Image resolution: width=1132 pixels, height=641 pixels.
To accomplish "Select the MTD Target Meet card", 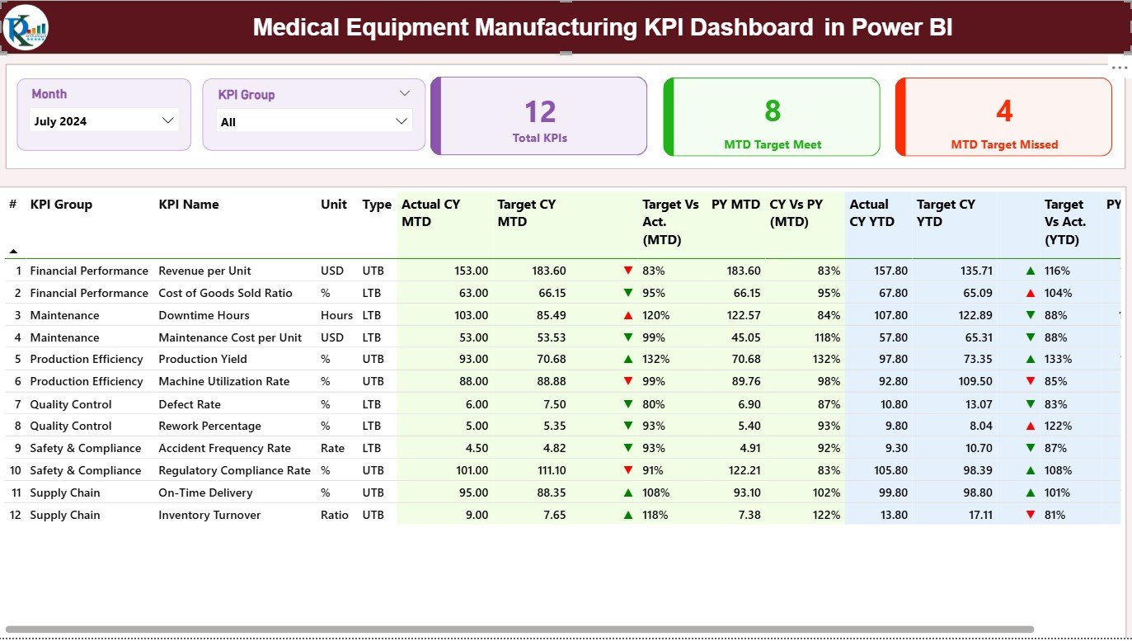I will click(x=772, y=117).
